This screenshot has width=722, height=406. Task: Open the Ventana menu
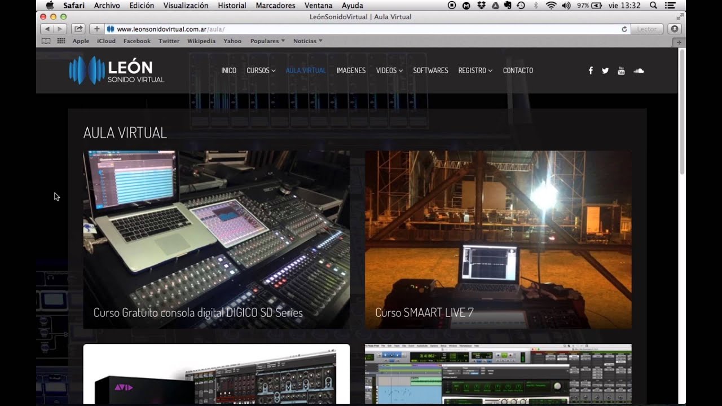coord(318,6)
